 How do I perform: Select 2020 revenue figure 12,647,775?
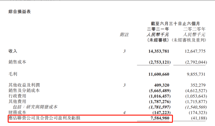(x=195, y=51)
